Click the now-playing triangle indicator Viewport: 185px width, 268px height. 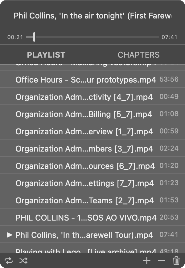(10, 235)
